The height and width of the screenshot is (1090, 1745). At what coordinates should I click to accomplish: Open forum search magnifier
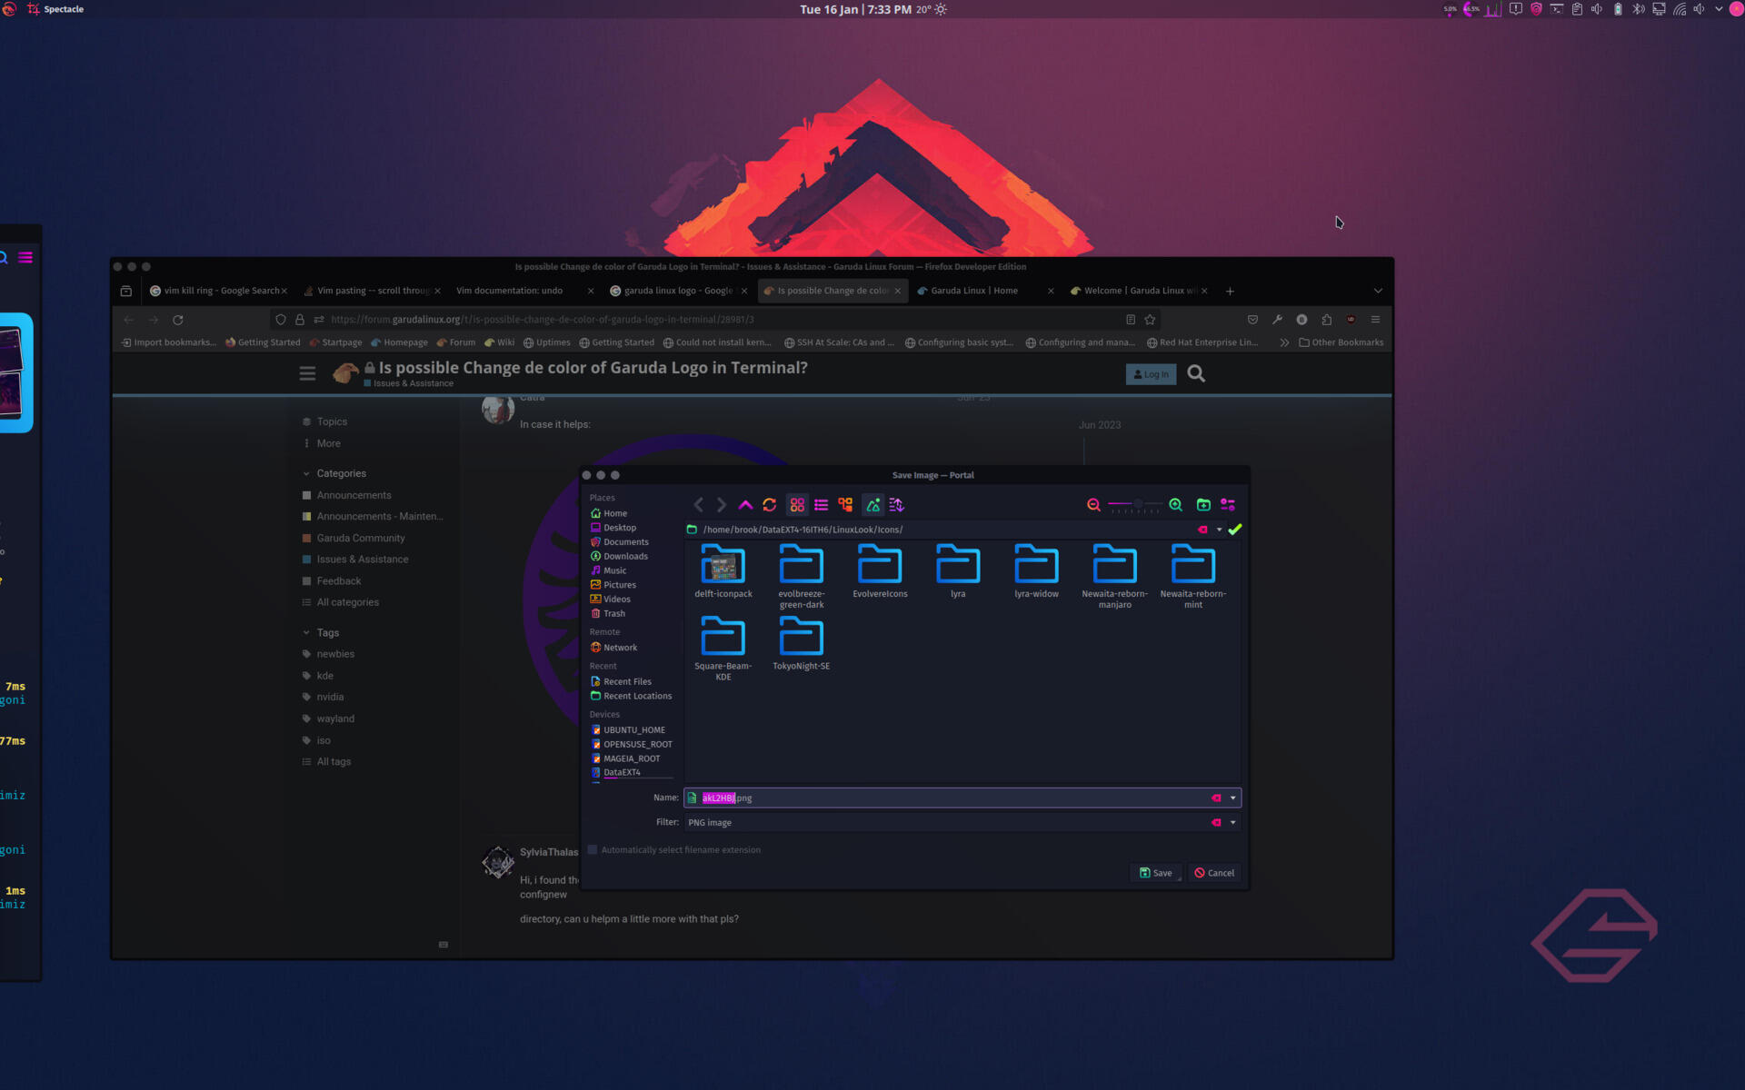click(x=1196, y=373)
